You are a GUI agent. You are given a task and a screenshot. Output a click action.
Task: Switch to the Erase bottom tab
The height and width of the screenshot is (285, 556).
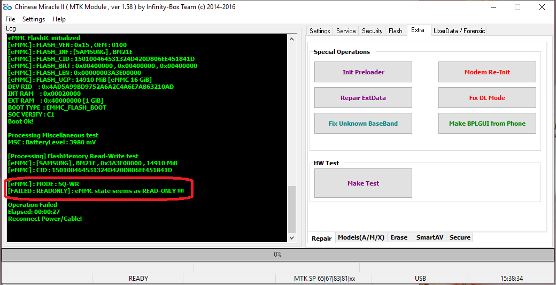tap(399, 237)
